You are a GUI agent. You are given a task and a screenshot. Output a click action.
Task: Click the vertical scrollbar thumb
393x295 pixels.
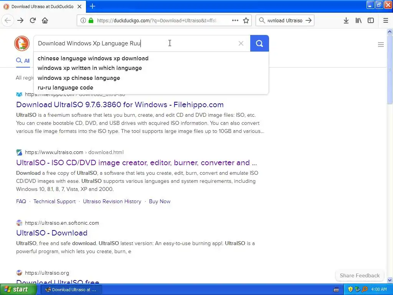coord(390,69)
